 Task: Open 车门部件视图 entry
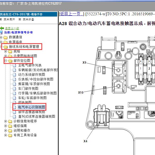[x=28, y=88]
